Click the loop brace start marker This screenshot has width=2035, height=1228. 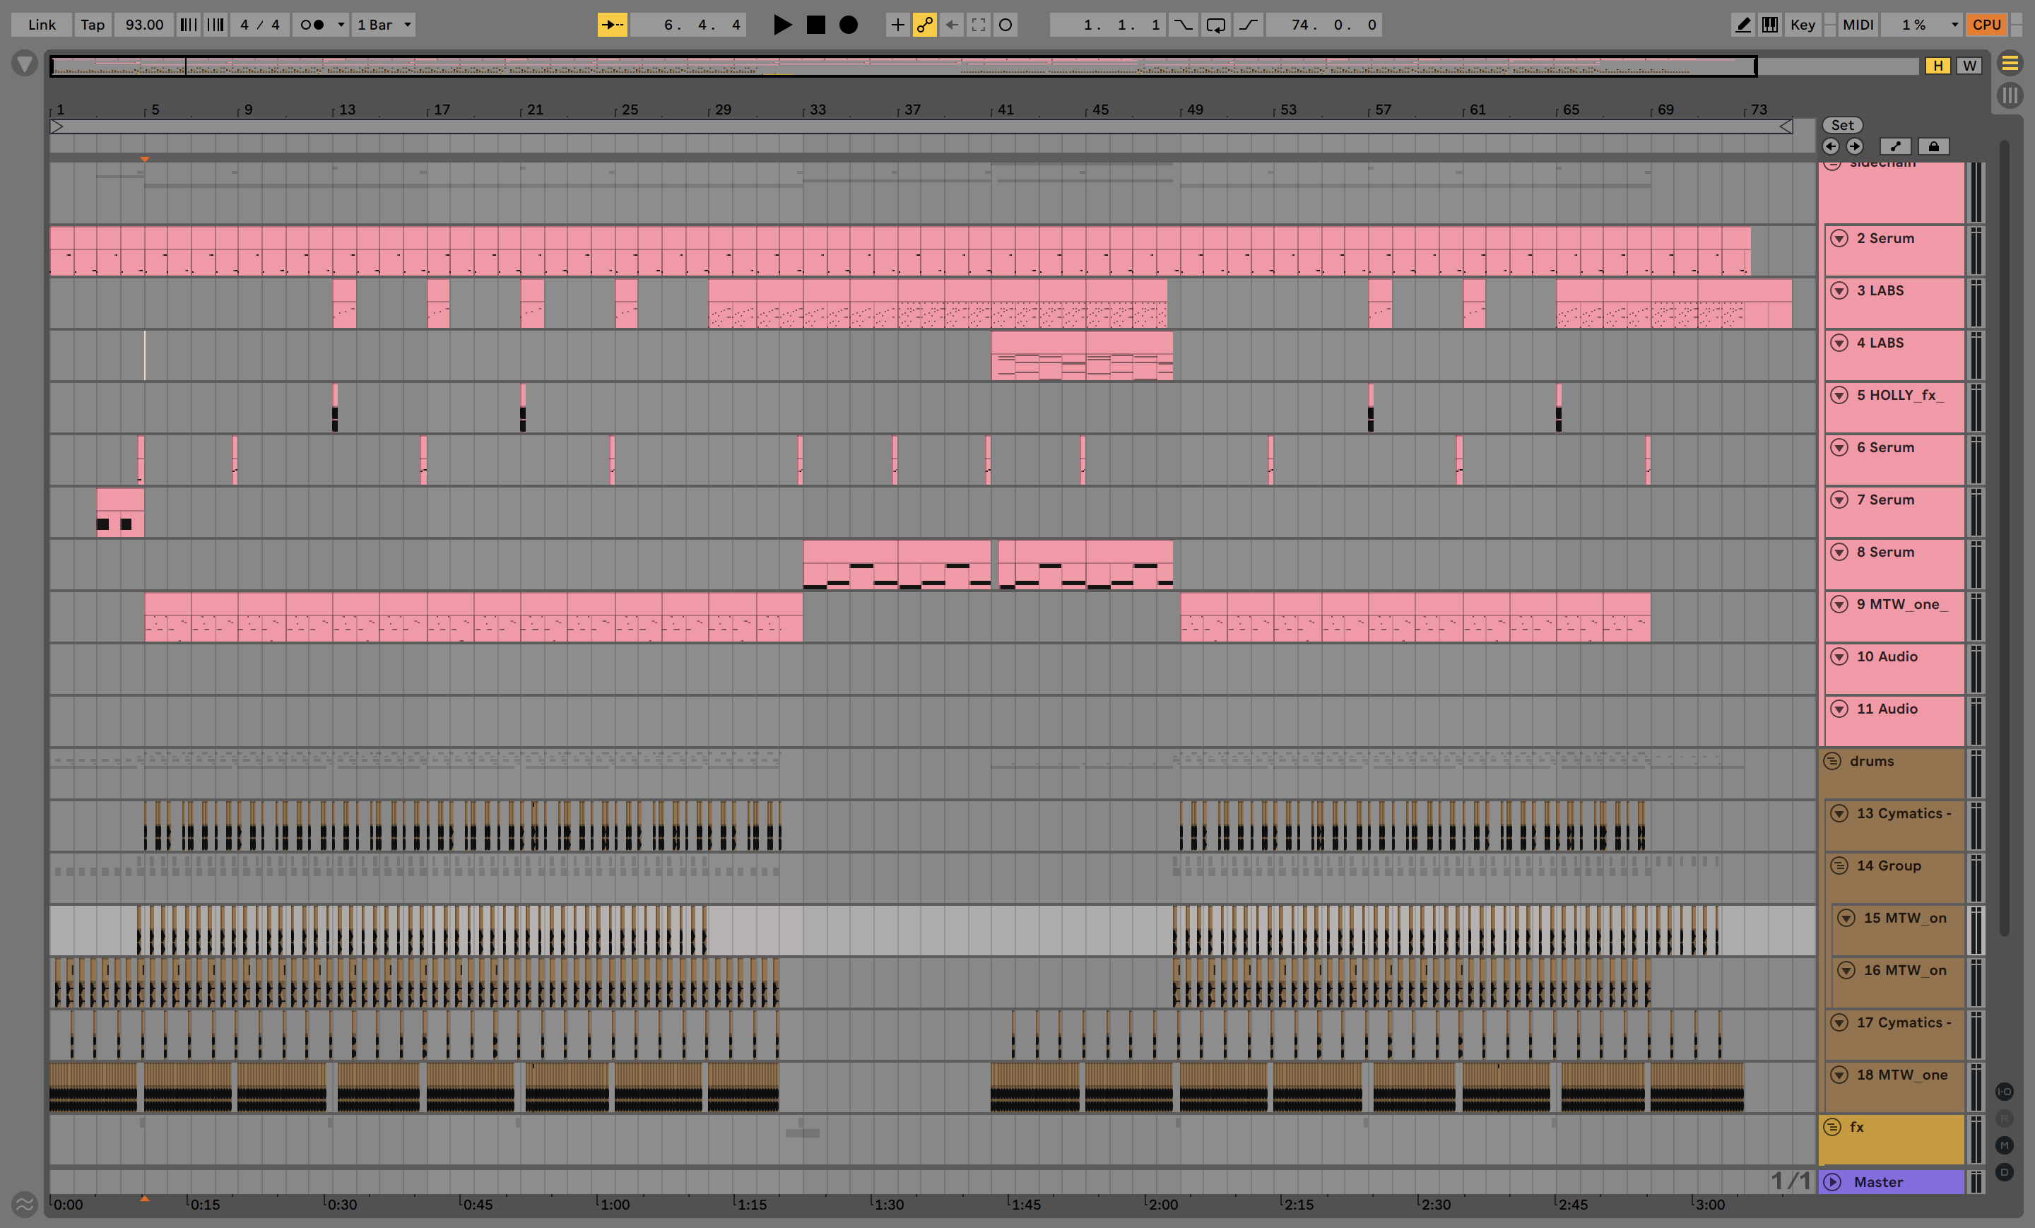pyautogui.click(x=57, y=126)
